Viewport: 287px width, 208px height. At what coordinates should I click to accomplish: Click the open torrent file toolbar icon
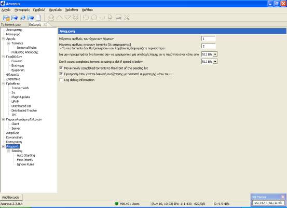click(x=6, y=18)
